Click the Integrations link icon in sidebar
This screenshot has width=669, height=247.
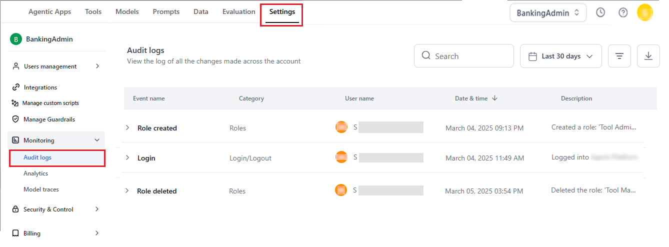[15, 87]
